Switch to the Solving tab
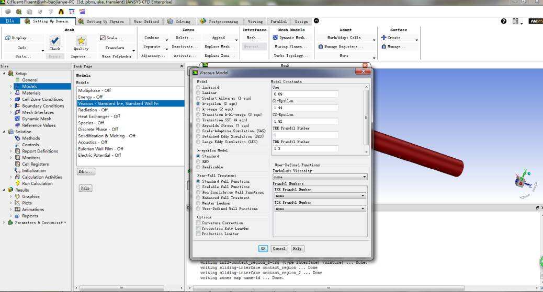The height and width of the screenshot is (292, 543). pyautogui.click(x=179, y=21)
